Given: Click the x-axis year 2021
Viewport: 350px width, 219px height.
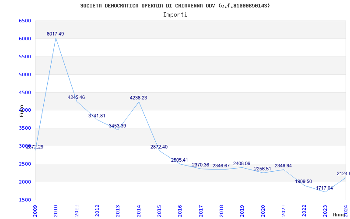Looking at the screenshot, I should [283, 211].
